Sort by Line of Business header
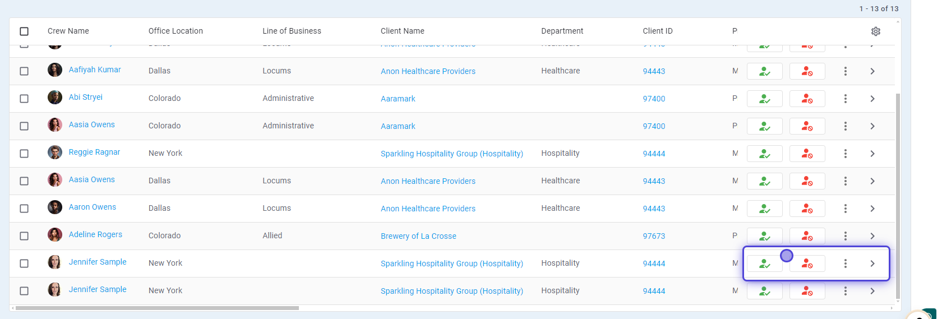The height and width of the screenshot is (319, 942). pos(292,31)
